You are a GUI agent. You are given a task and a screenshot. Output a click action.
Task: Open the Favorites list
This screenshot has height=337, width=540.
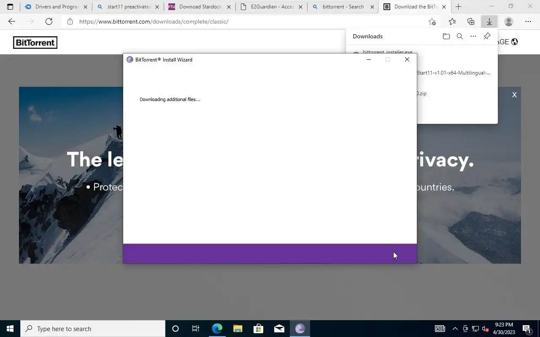[x=452, y=21]
